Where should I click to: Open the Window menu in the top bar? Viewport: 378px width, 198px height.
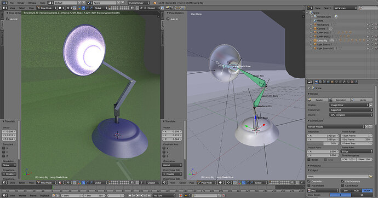(x=32, y=3)
